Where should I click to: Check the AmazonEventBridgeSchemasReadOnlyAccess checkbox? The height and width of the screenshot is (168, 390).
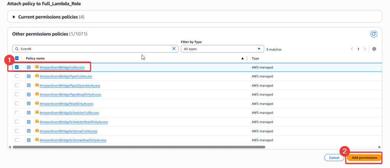tap(17, 140)
